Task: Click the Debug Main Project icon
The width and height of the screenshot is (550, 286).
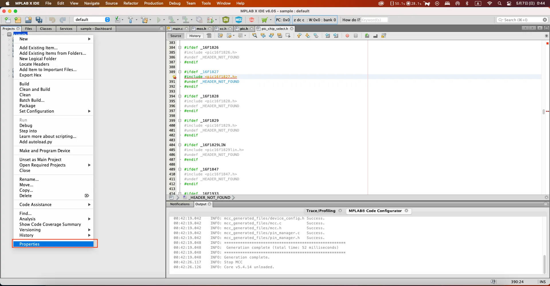Action: click(x=210, y=20)
